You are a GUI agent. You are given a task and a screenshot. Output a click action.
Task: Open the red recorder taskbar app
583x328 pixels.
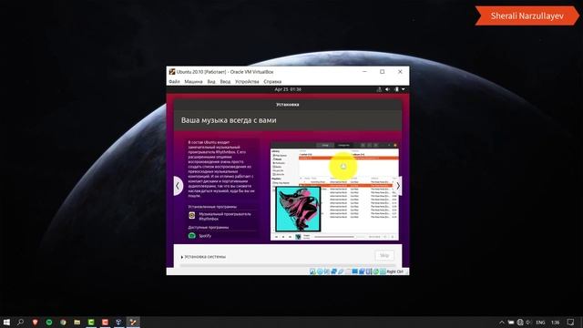click(106, 322)
